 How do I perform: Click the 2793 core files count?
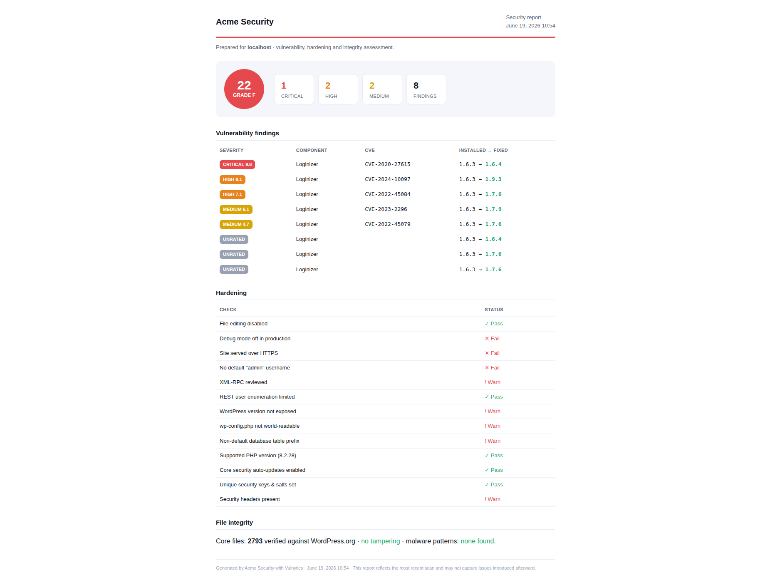click(255, 541)
